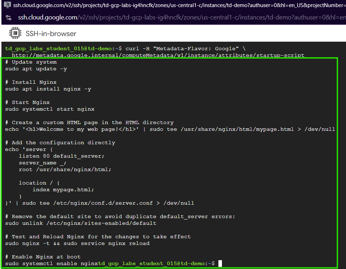This screenshot has width=346, height=269.
Task: Click the "sudo nginx -t" reload command line
Action: (x=77, y=243)
